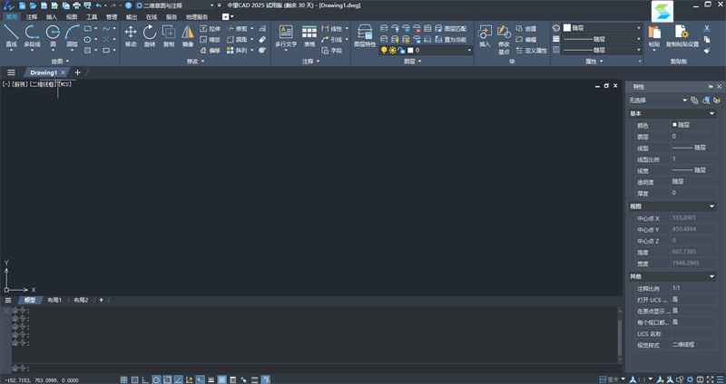726x384 pixels.
Task: Activate the Move (移动) tool
Action: [131, 34]
